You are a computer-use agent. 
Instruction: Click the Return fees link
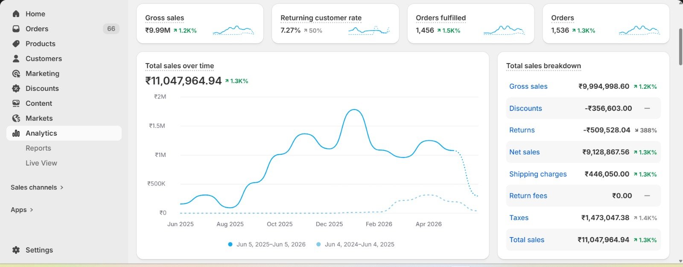(x=528, y=196)
